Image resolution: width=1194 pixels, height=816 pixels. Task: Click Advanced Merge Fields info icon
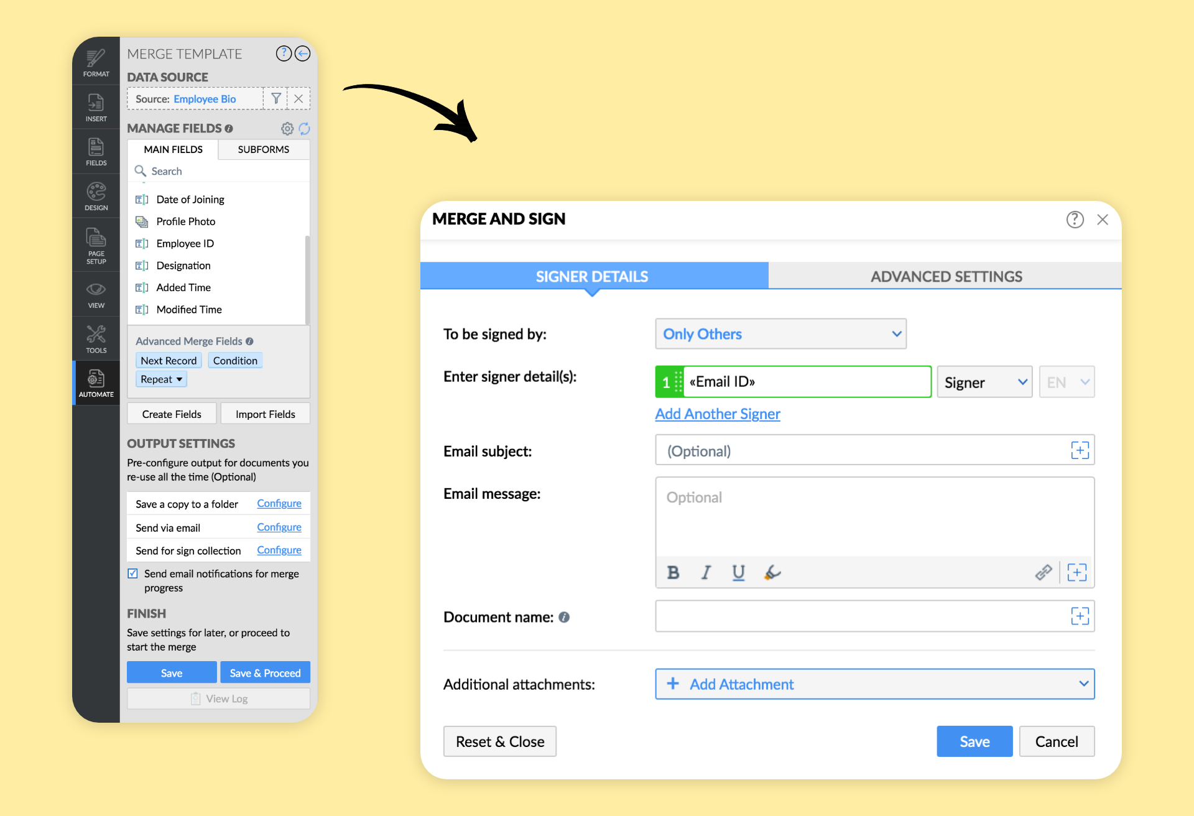(x=249, y=341)
